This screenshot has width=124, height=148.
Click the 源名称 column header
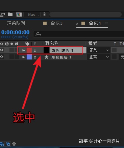pos(52,43)
